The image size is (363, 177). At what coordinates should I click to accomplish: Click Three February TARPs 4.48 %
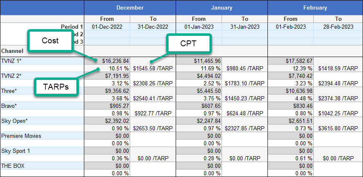click(290, 98)
